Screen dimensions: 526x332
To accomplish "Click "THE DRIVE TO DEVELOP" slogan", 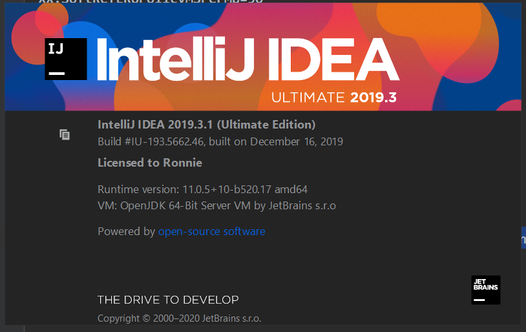I will tap(168, 300).
